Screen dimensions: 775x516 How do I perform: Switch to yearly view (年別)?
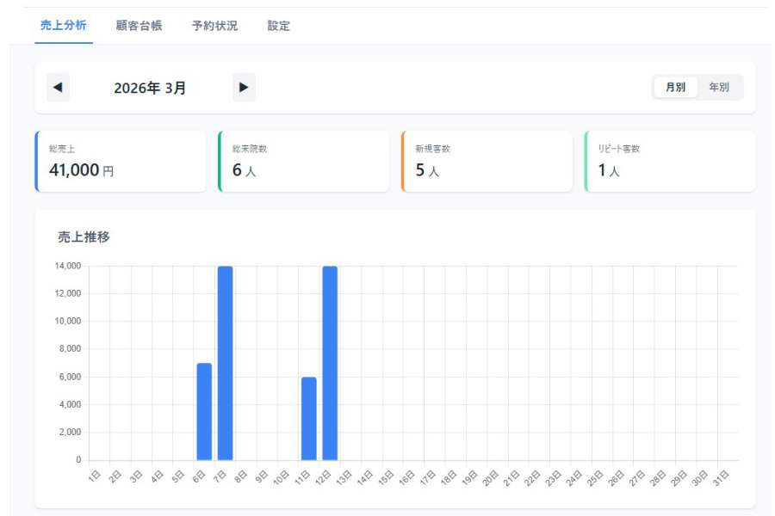(718, 87)
